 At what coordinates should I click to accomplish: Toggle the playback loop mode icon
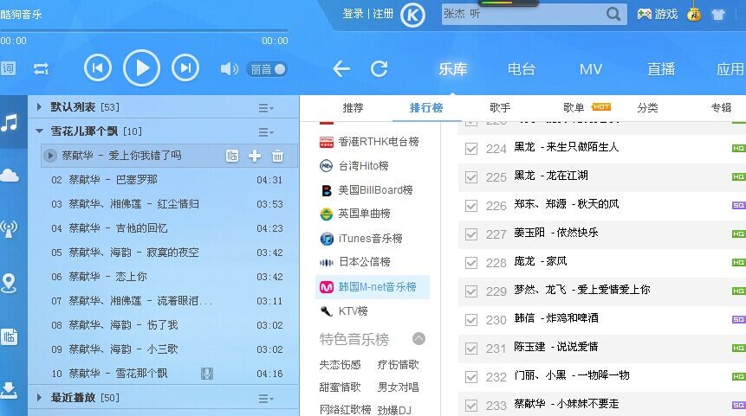pyautogui.click(x=41, y=69)
